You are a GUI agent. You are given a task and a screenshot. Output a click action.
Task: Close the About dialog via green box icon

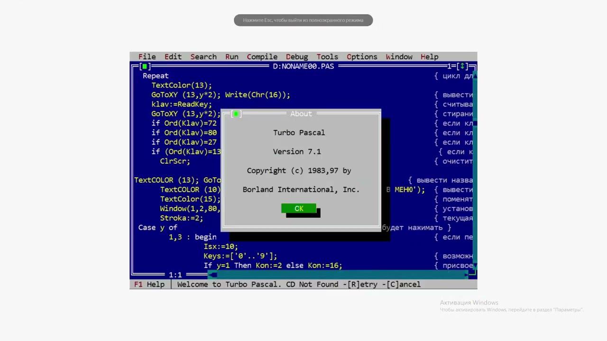click(236, 114)
